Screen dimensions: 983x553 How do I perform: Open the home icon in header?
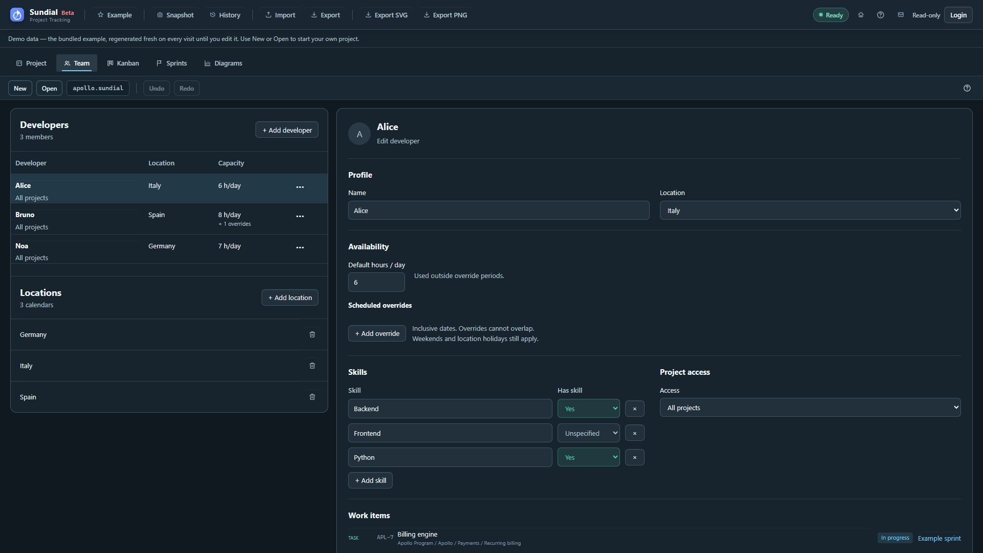tap(861, 15)
